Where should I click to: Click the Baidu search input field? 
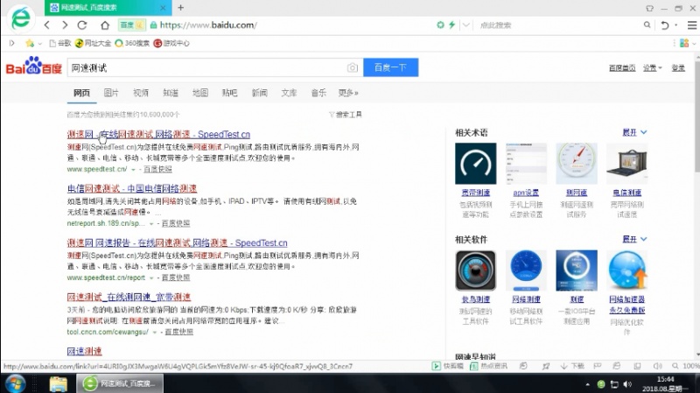[x=207, y=68]
